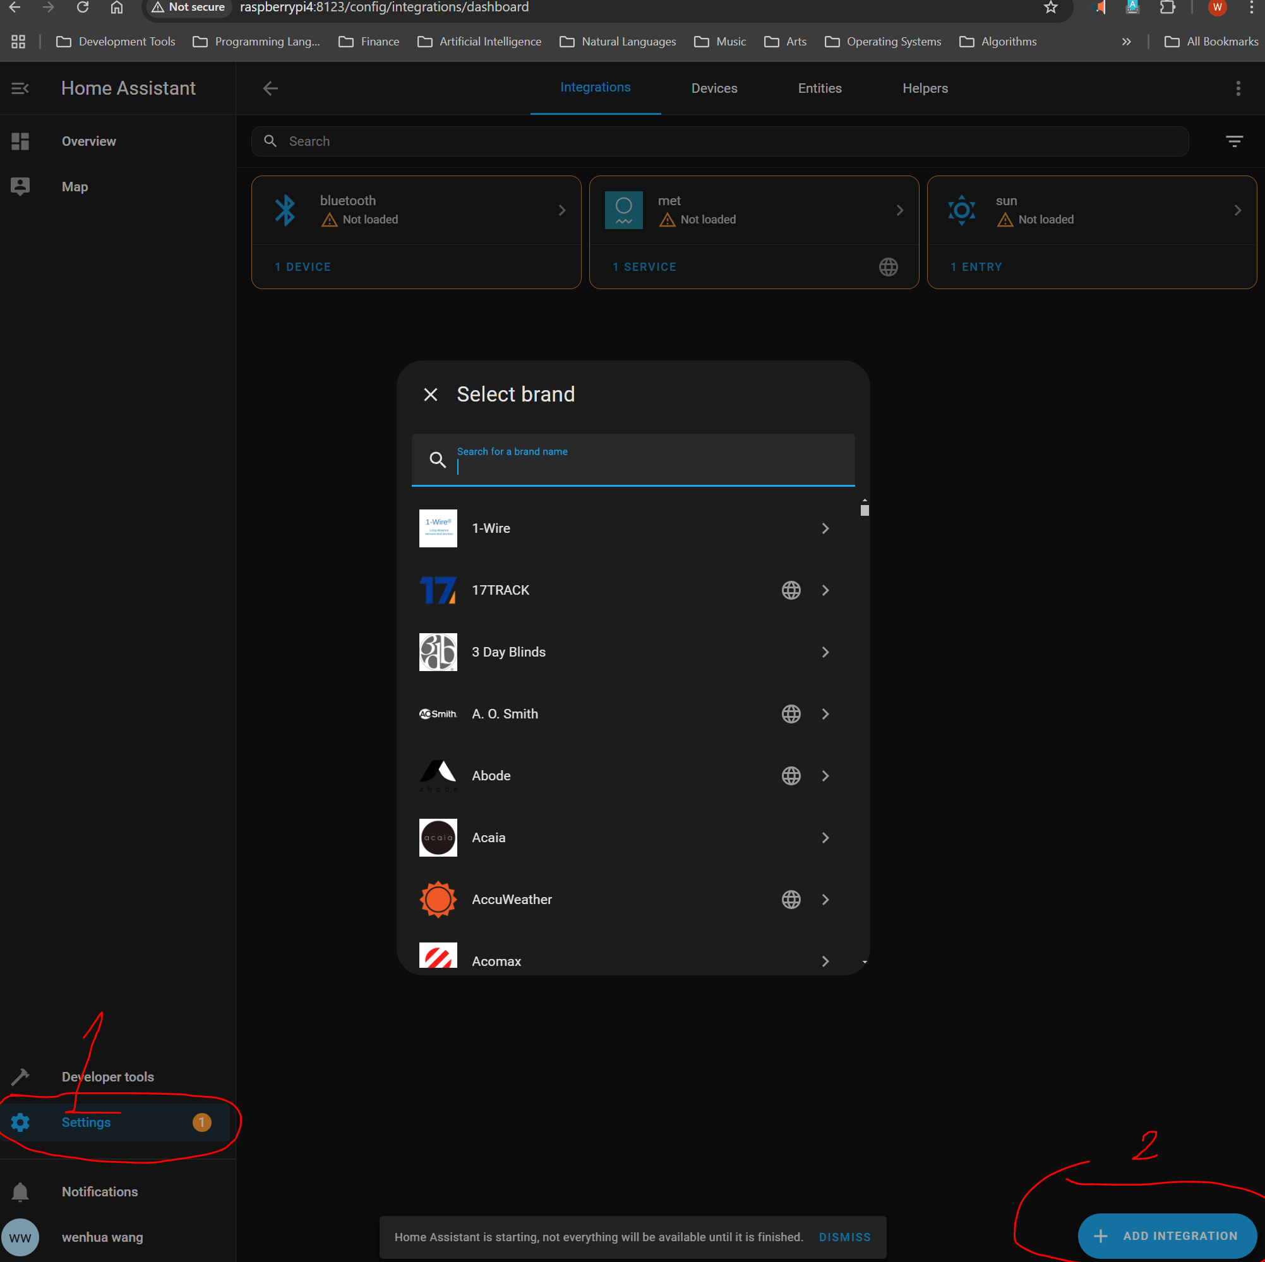
Task: Switch to the Integrations tab
Action: coord(595,88)
